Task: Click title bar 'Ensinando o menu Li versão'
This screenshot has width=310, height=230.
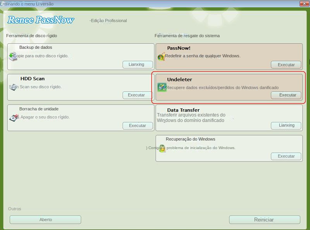Action: pos(27,4)
